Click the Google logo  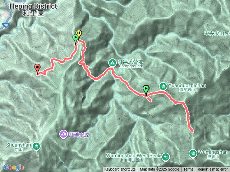(x=14, y=167)
